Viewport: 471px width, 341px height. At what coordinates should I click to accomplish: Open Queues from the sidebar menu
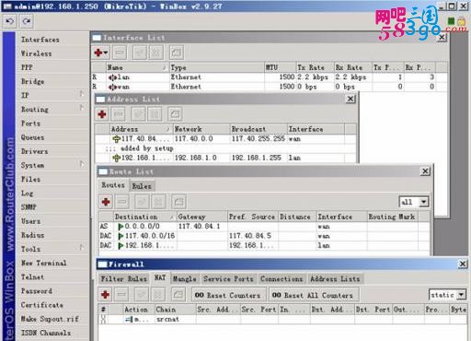pos(32,137)
